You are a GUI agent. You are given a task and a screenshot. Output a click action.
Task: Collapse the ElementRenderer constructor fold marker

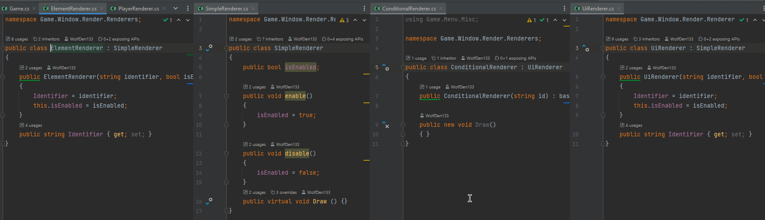click(3, 77)
